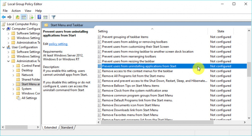Click the User Configuration node icon
Screen dimensions: 252x136
tap(9, 47)
